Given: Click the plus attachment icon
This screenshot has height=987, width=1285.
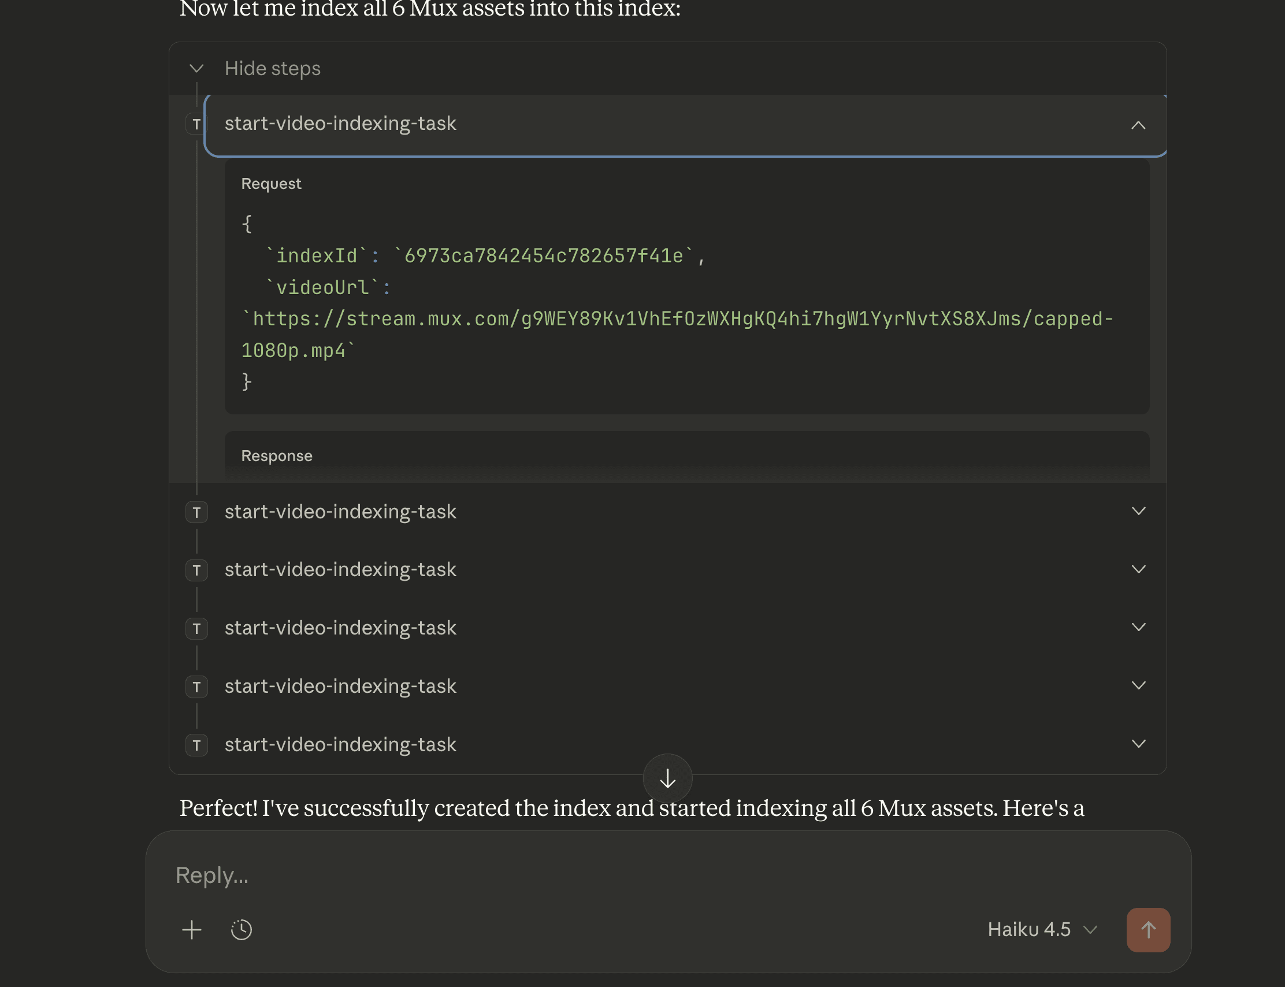Looking at the screenshot, I should [191, 929].
